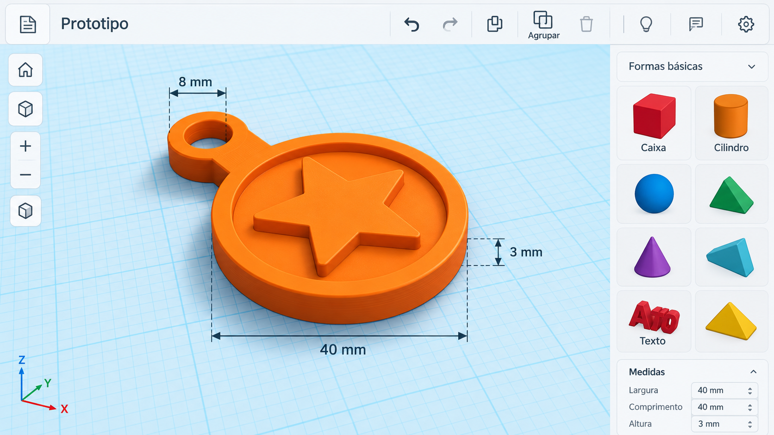Zoom in with the plus button
The height and width of the screenshot is (435, 774).
pos(25,146)
